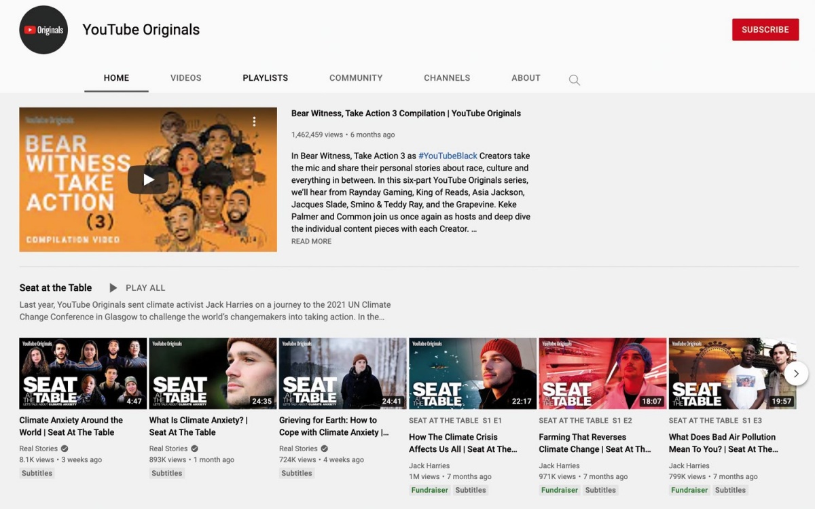Play the Bear Witness featured video
The width and height of the screenshot is (815, 509).
[148, 179]
